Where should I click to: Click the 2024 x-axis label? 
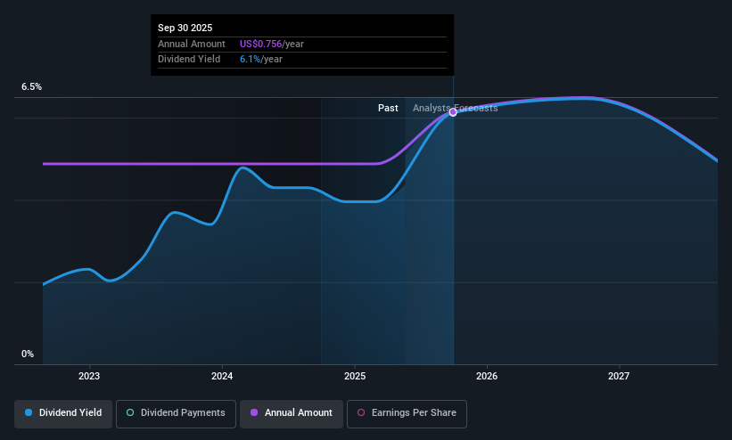(222, 376)
